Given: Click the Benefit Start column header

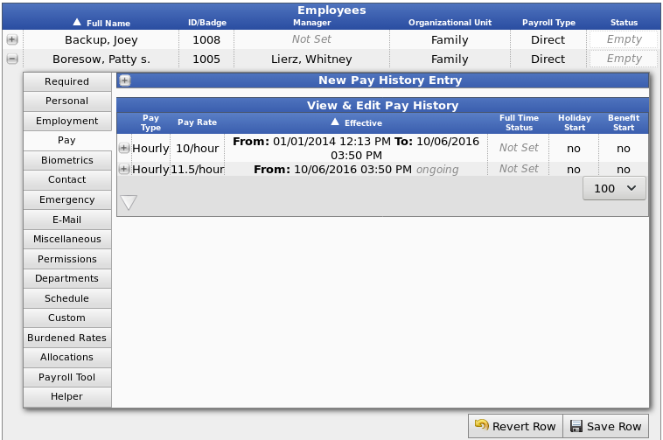Looking at the screenshot, I should 624,122.
